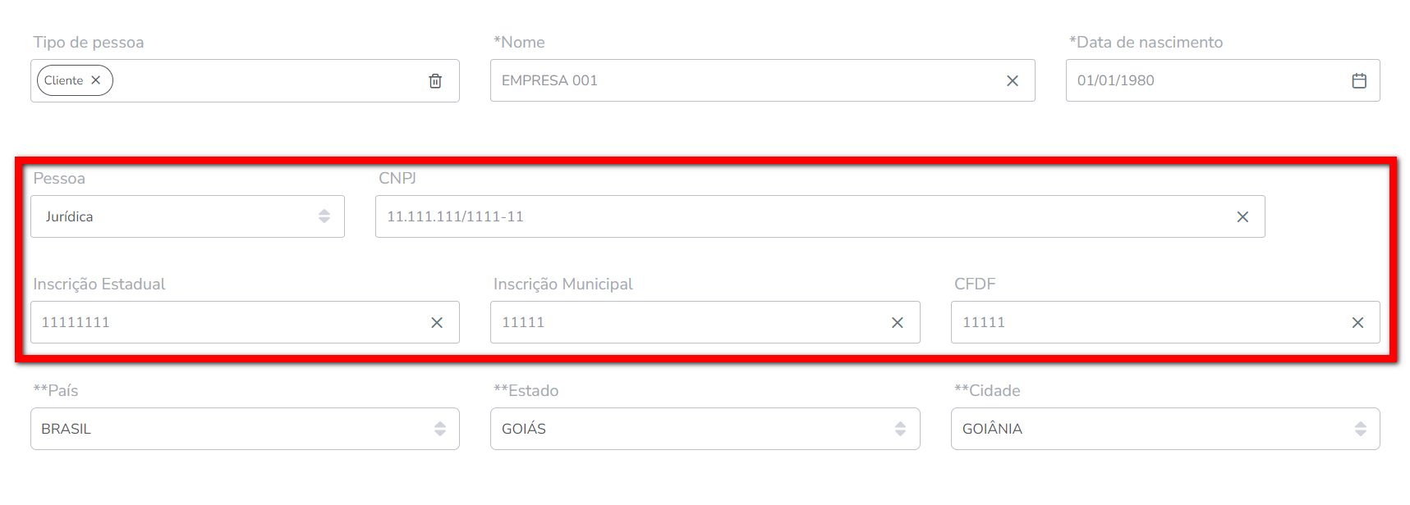Remove the Cliente tag chip
The height and width of the screenshot is (505, 1410).
(96, 80)
